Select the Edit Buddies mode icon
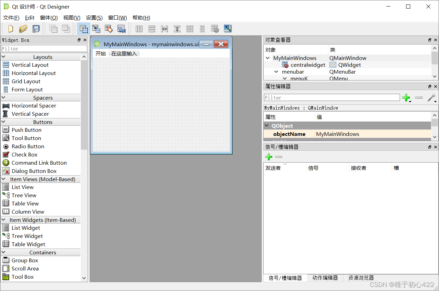 tap(109, 29)
